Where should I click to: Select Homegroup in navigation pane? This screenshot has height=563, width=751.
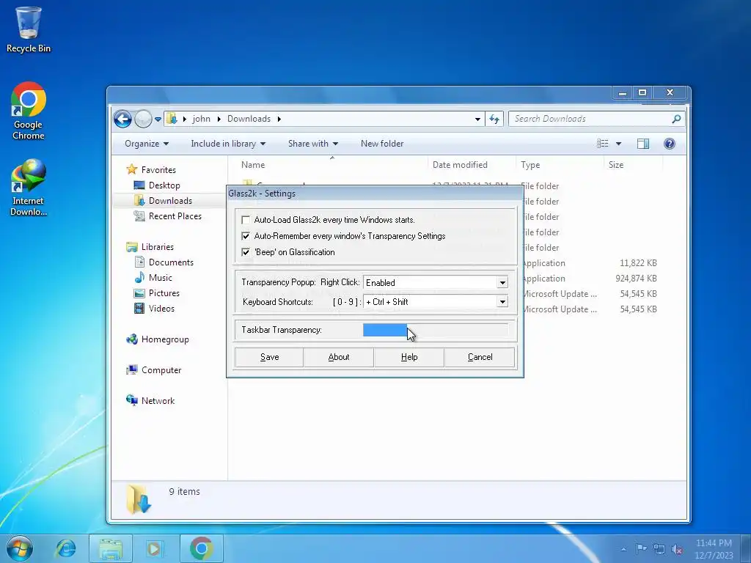158,339
